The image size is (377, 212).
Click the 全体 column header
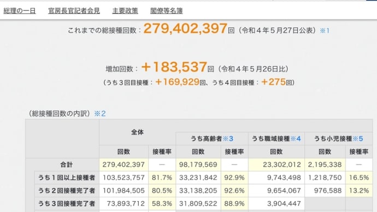[x=137, y=132]
